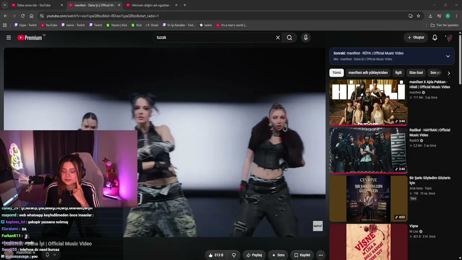
Task: Select the İlgili filter chip
Action: [398, 73]
